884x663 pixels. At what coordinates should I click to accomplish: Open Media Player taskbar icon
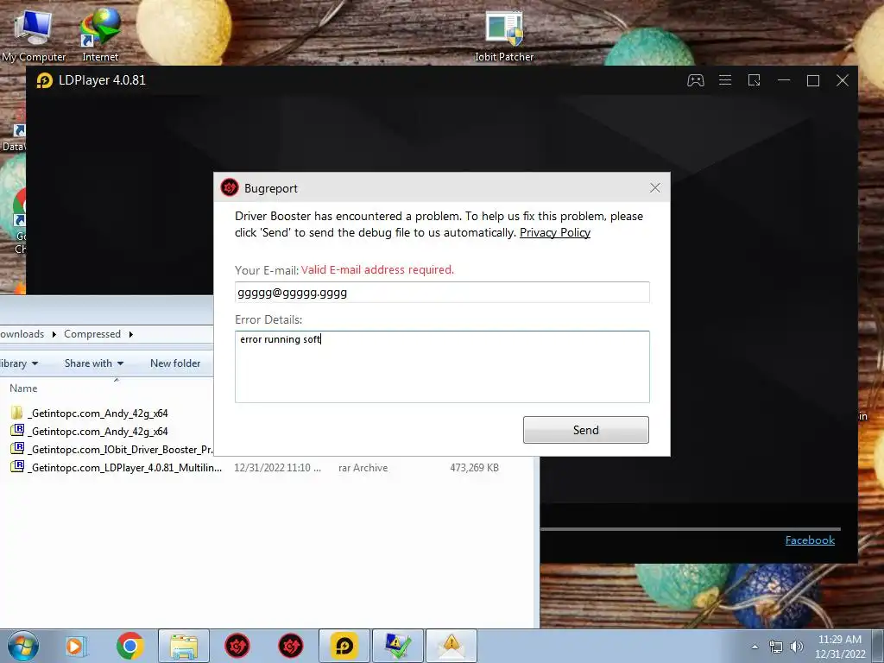coord(74,646)
